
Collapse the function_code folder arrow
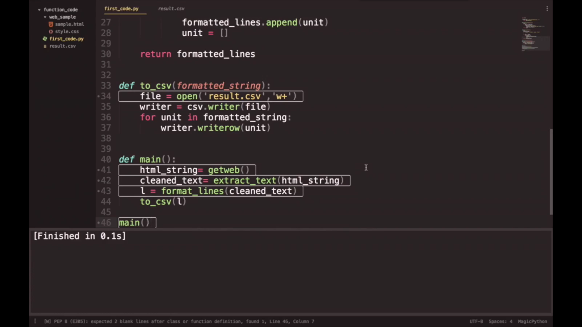click(x=39, y=10)
